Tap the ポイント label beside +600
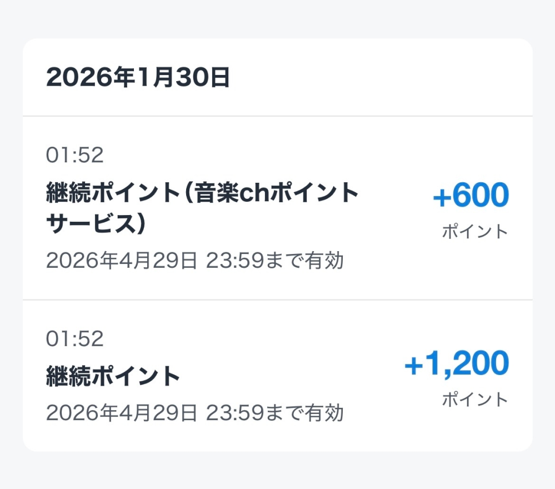The height and width of the screenshot is (489, 555). pyautogui.click(x=474, y=232)
